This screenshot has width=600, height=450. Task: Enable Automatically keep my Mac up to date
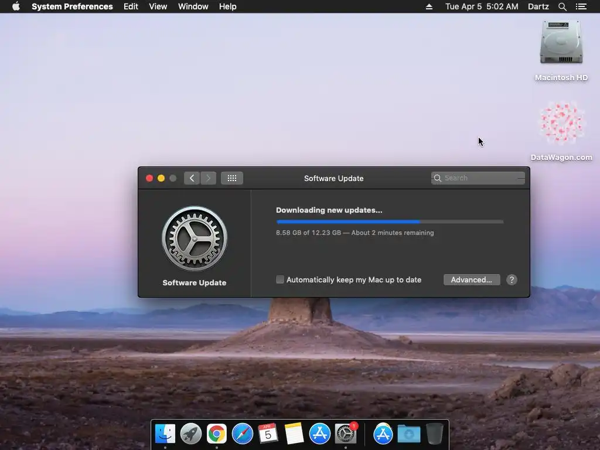pyautogui.click(x=280, y=279)
